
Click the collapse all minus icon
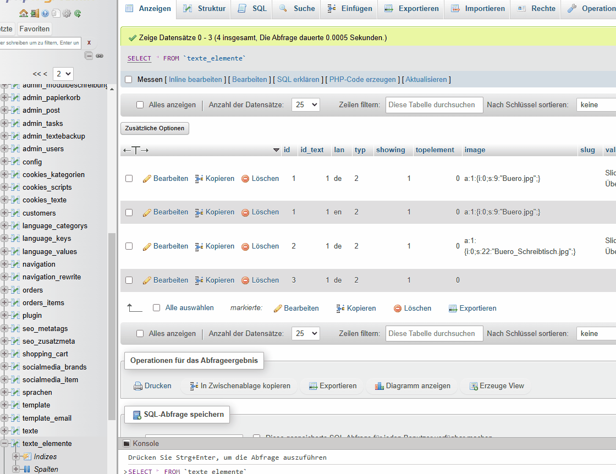click(89, 56)
